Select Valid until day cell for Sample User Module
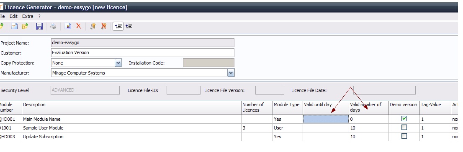 (x=326, y=128)
